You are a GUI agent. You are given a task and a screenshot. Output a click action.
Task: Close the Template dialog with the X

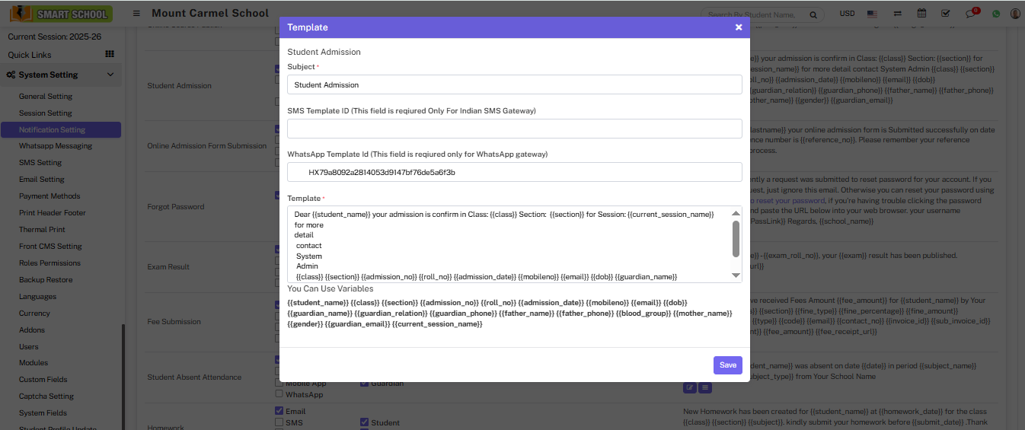[x=738, y=27]
